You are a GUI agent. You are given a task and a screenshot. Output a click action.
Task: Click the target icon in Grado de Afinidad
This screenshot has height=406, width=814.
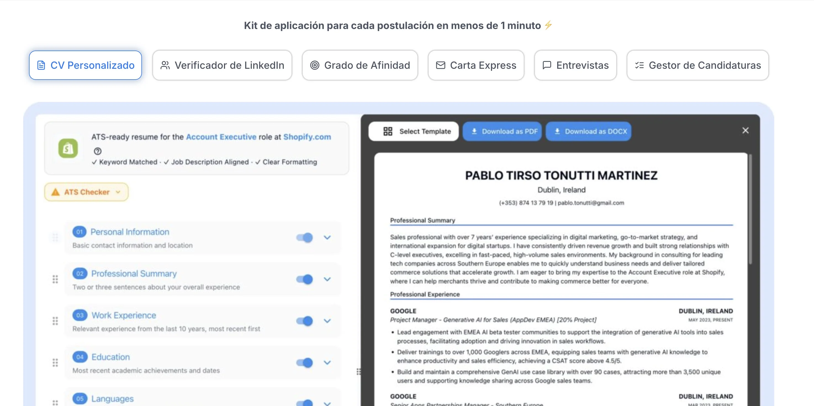(314, 65)
